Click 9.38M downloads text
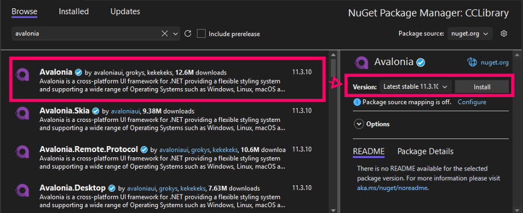The width and height of the screenshot is (523, 213). point(169,111)
